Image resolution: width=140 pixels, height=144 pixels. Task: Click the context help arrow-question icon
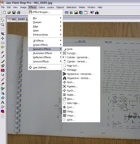pos(92,12)
